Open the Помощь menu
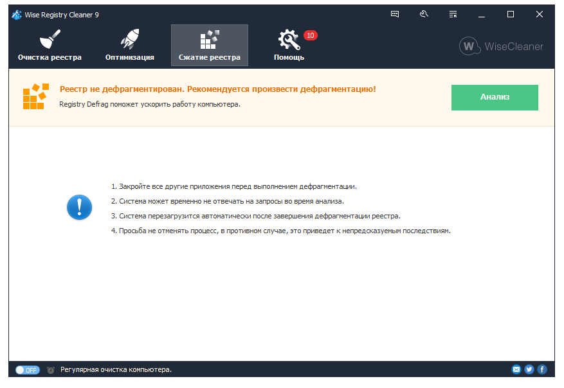 click(289, 45)
